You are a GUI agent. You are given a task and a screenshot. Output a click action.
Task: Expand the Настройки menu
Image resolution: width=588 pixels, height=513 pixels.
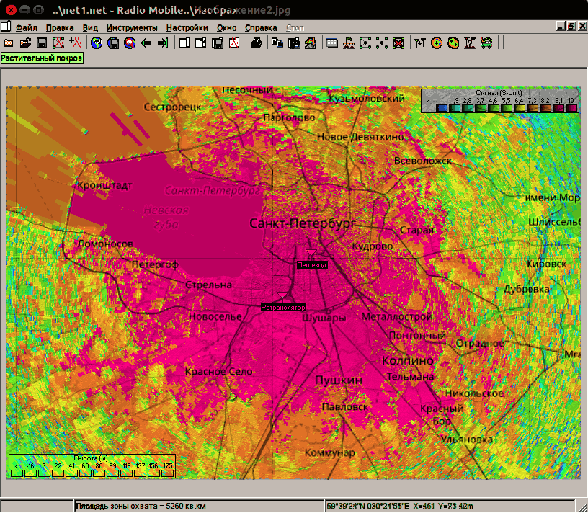click(x=187, y=28)
